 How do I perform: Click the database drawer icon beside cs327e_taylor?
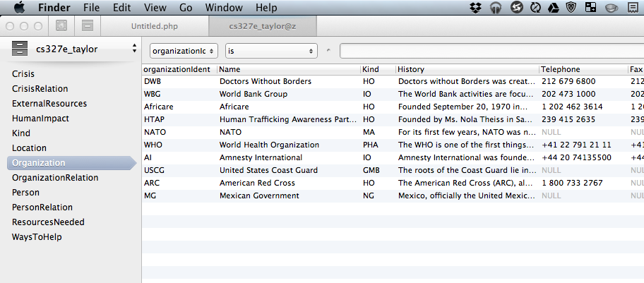(19, 49)
